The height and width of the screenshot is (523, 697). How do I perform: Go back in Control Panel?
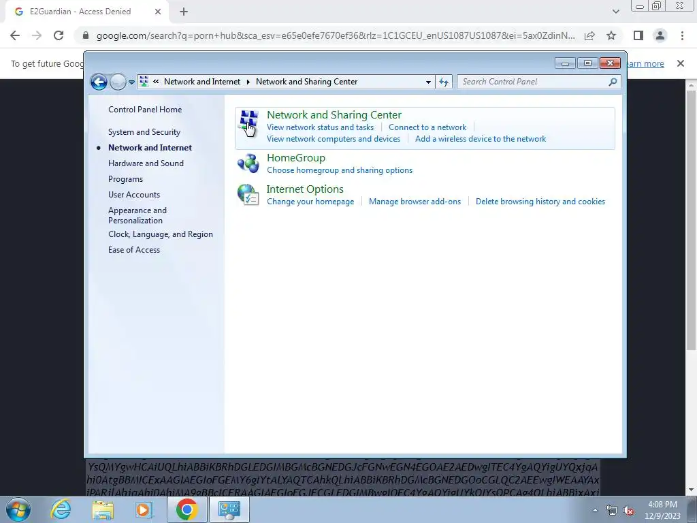(x=99, y=82)
